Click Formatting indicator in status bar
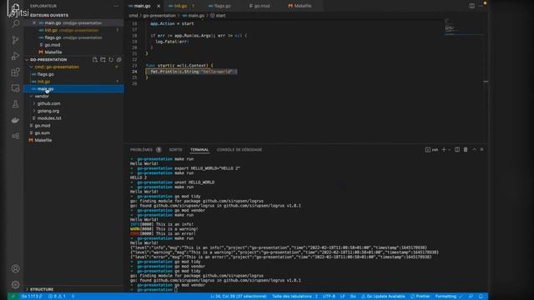534x300 pixels. (449, 297)
